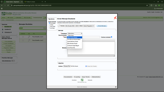Open the Comunicaciones navigation tab
Screen dimensions: 164x92
[38, 18]
